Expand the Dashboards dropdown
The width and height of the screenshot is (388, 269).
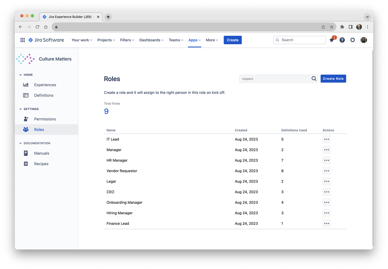(151, 40)
